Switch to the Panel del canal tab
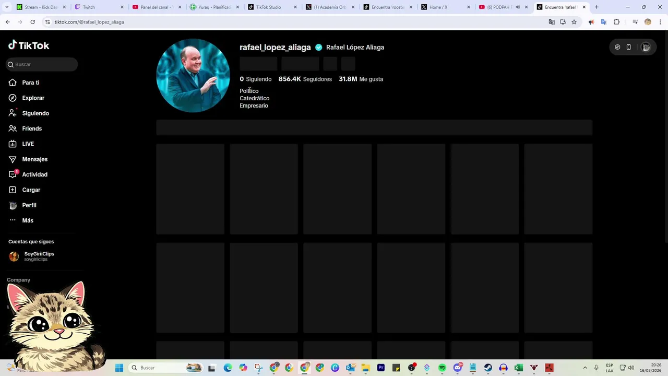 point(156,7)
